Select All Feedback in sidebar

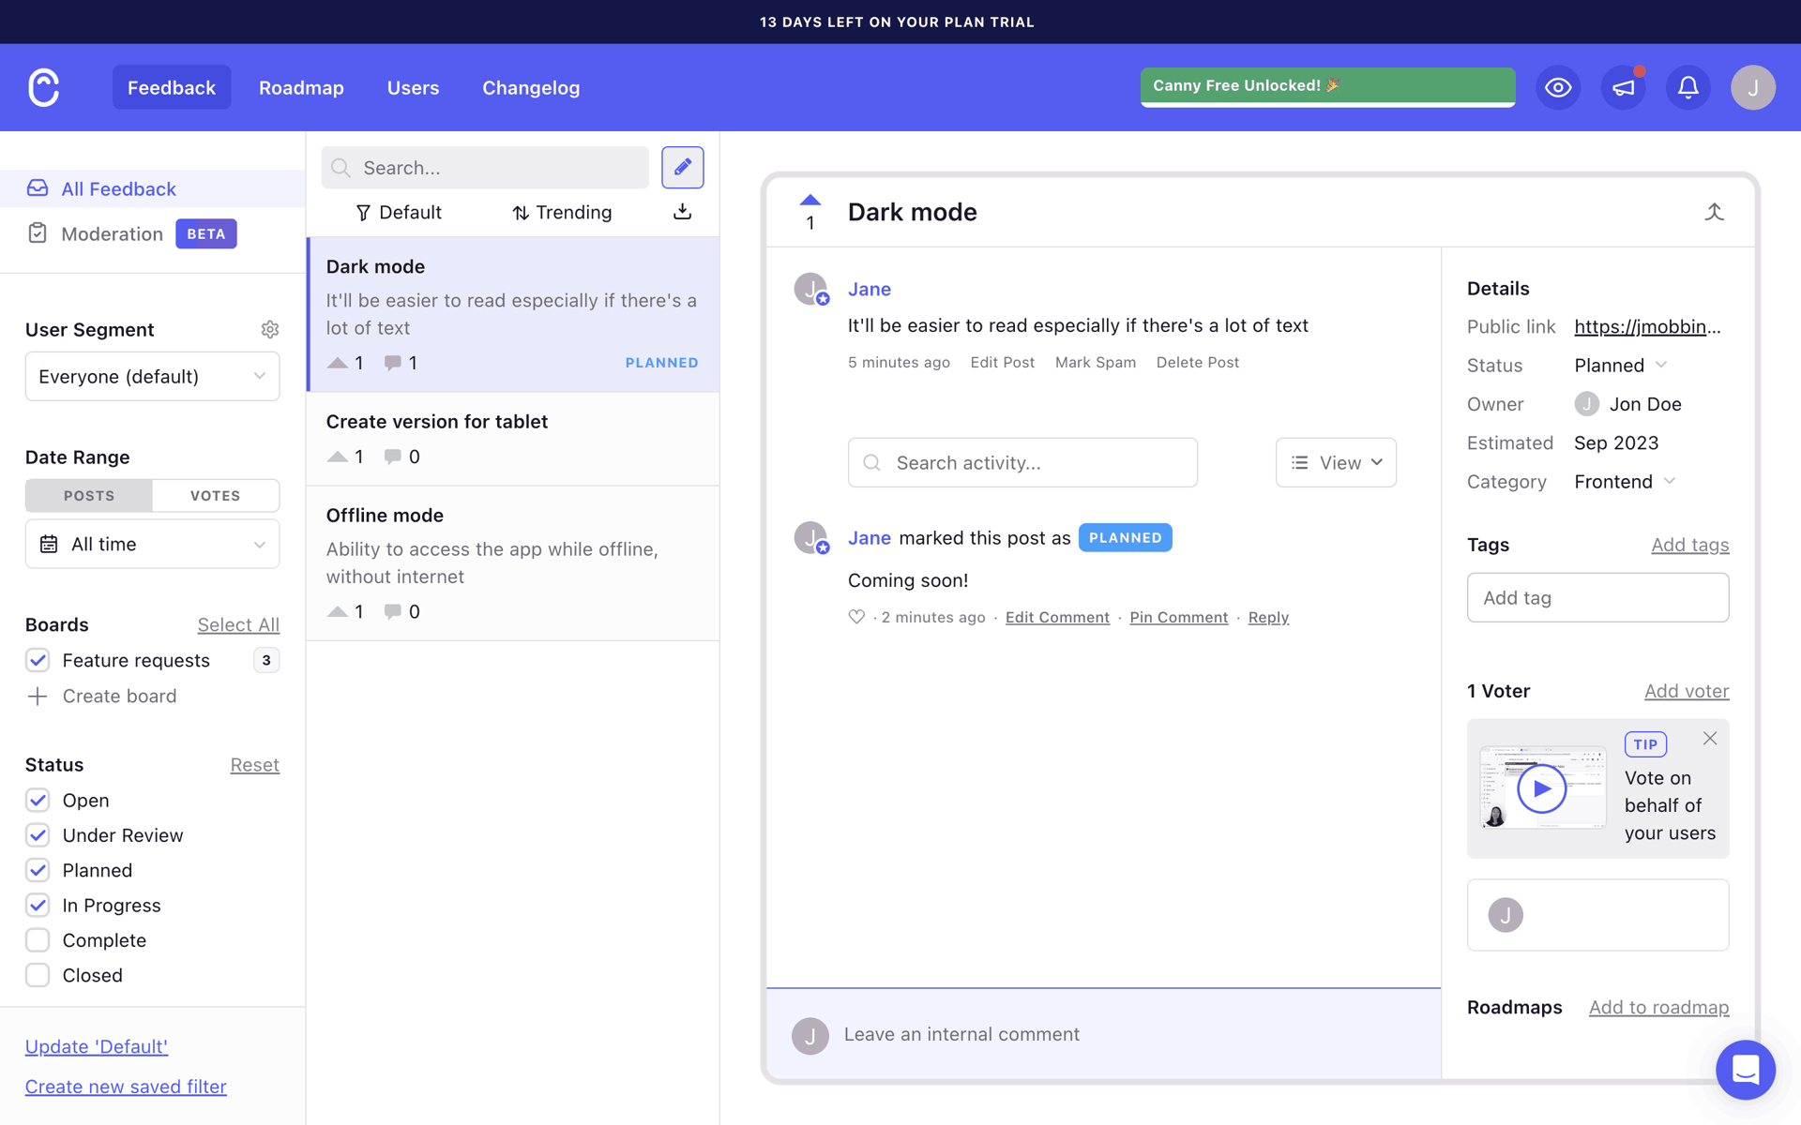[x=152, y=188]
